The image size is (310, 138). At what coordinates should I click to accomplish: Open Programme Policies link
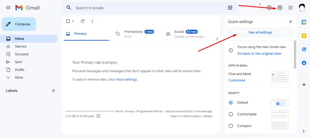pyautogui.click(x=150, y=111)
